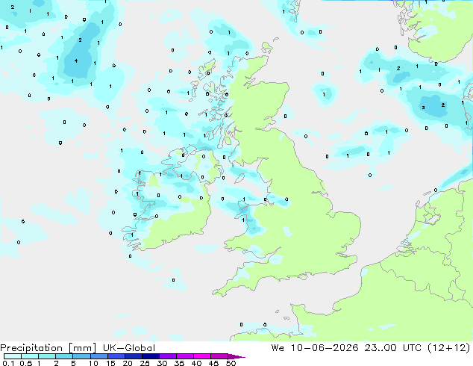Click the '4' precipitation value on map
The width and height of the screenshot is (473, 366).
pyautogui.click(x=76, y=61)
